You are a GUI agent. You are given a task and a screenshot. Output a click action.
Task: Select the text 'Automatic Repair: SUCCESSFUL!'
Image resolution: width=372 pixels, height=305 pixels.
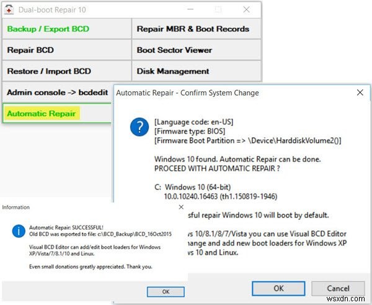[66, 227]
